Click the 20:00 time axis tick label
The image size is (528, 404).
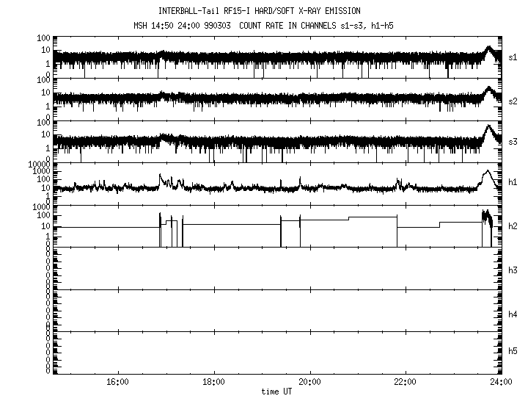point(309,382)
